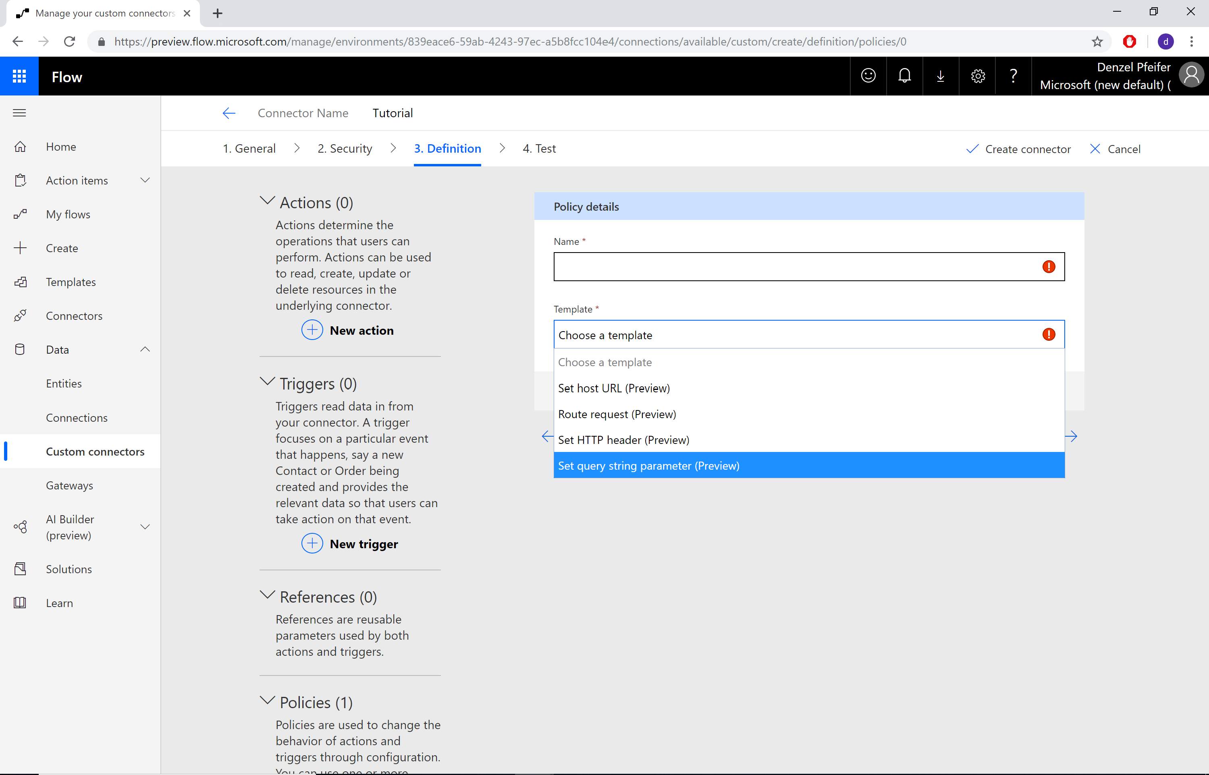Click the AI Builder preview icon
The width and height of the screenshot is (1209, 775).
coord(20,526)
